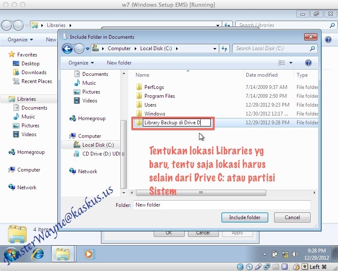Click the folder rename text box
Viewport: 338px width, 271px height.
click(177, 123)
